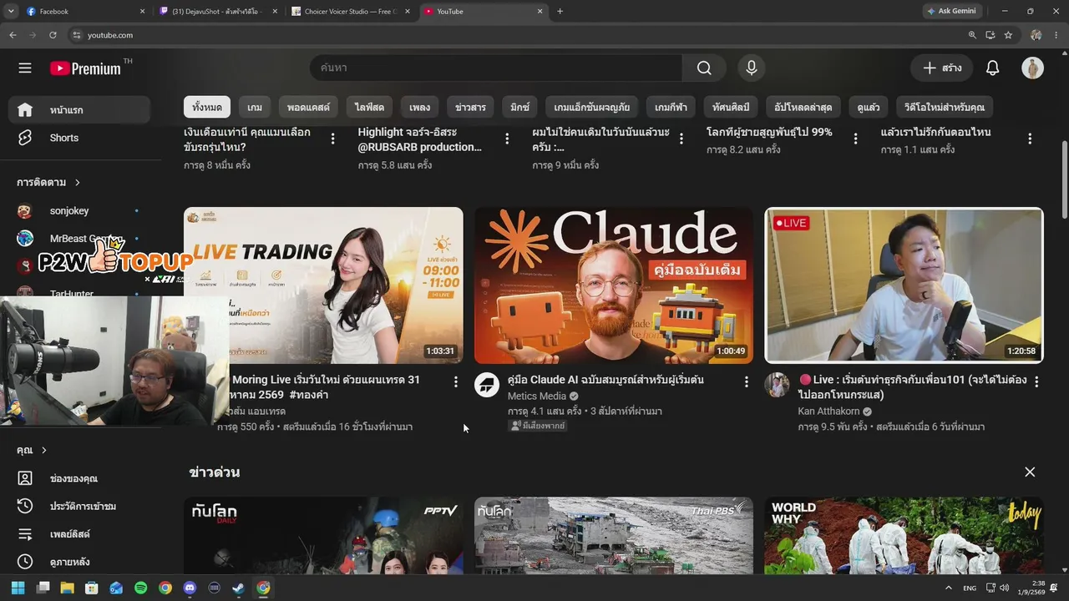
Task: Click the magnifier search button
Action: [704, 68]
